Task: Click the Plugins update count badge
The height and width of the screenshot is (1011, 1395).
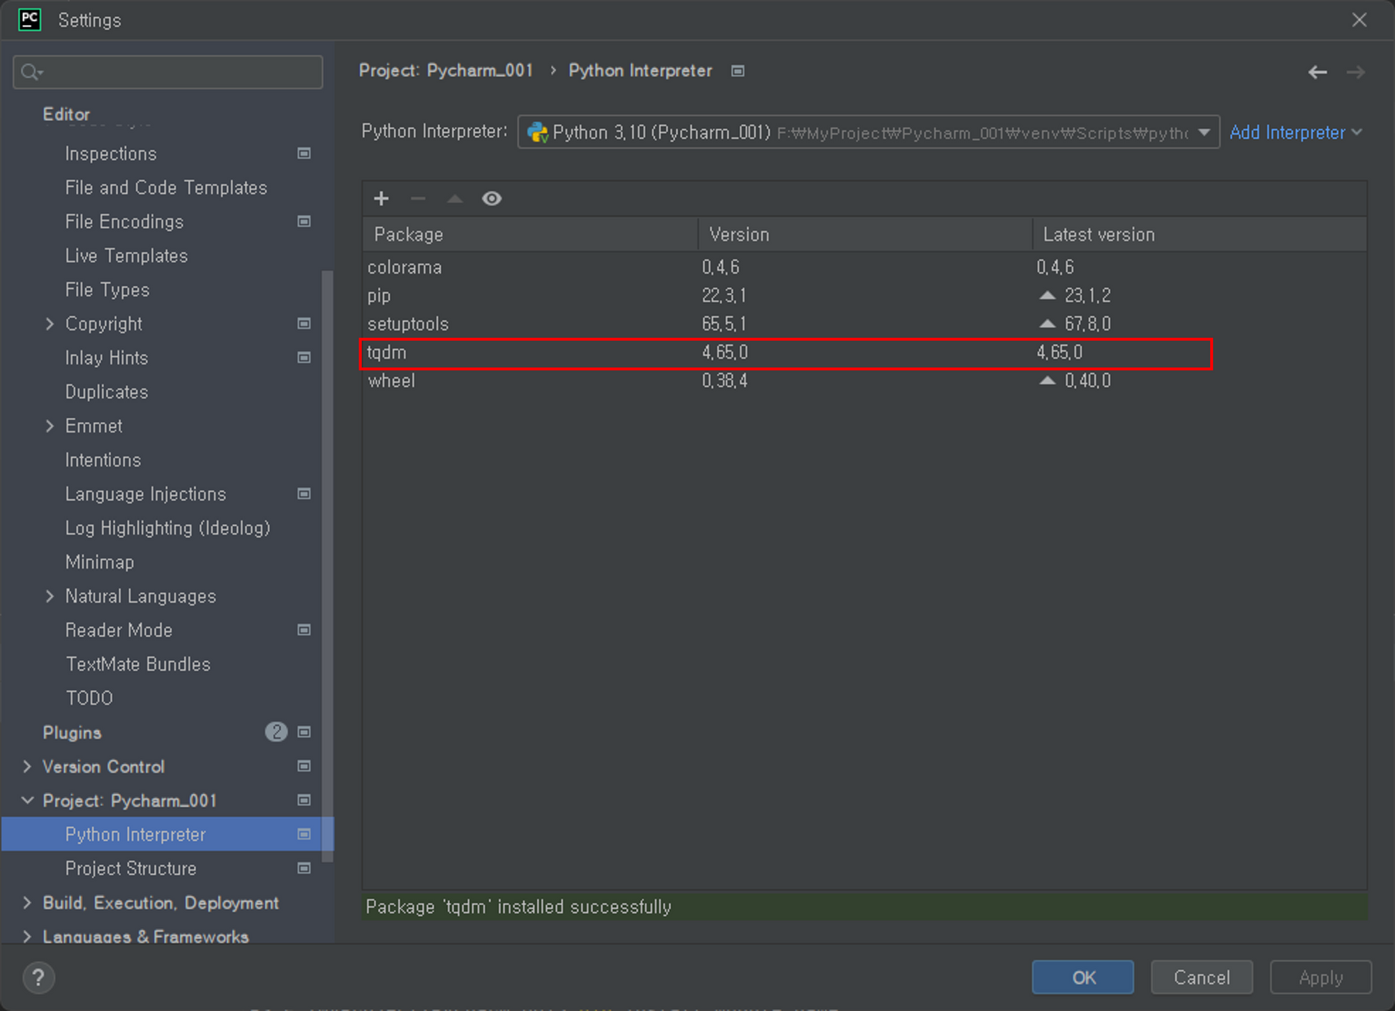Action: (276, 732)
